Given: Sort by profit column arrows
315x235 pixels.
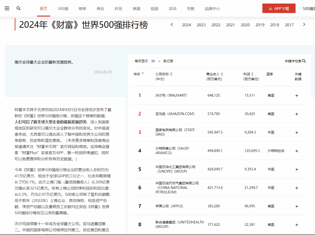Looking at the screenshot, I should click(x=252, y=74).
